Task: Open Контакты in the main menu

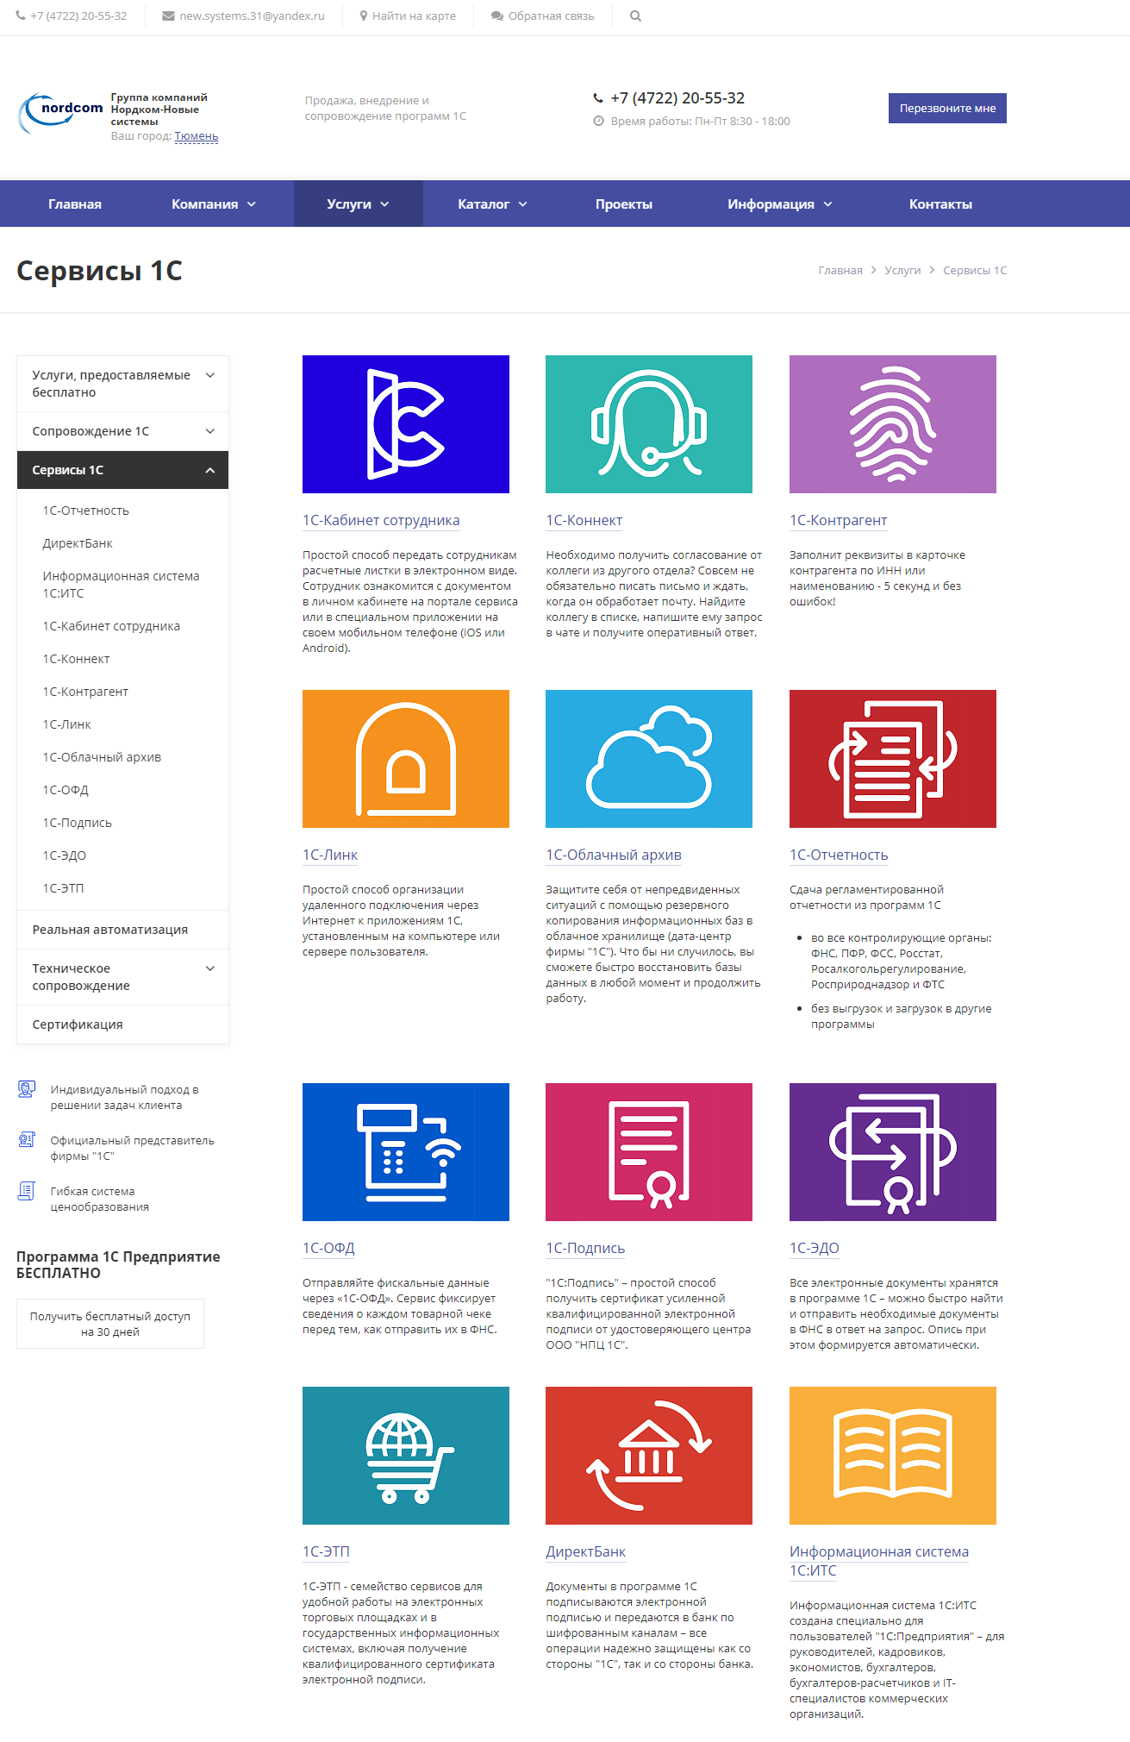Action: tap(940, 204)
